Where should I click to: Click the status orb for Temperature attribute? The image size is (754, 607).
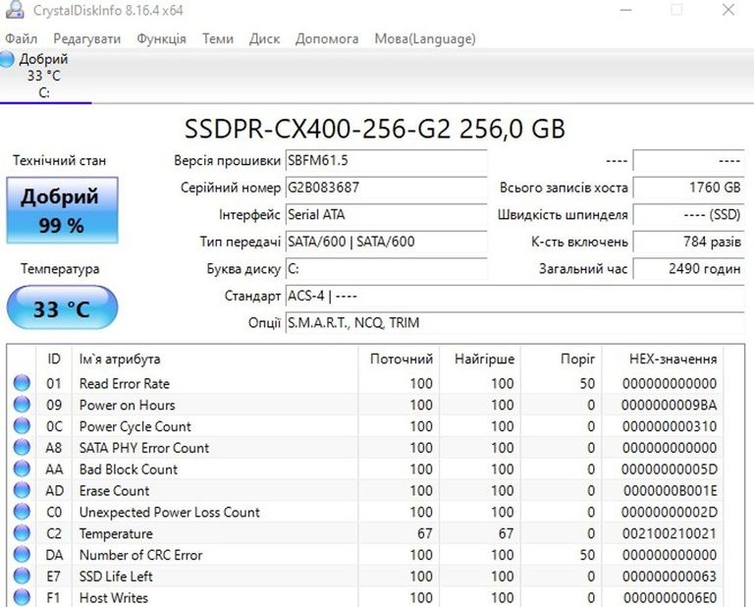[22, 533]
